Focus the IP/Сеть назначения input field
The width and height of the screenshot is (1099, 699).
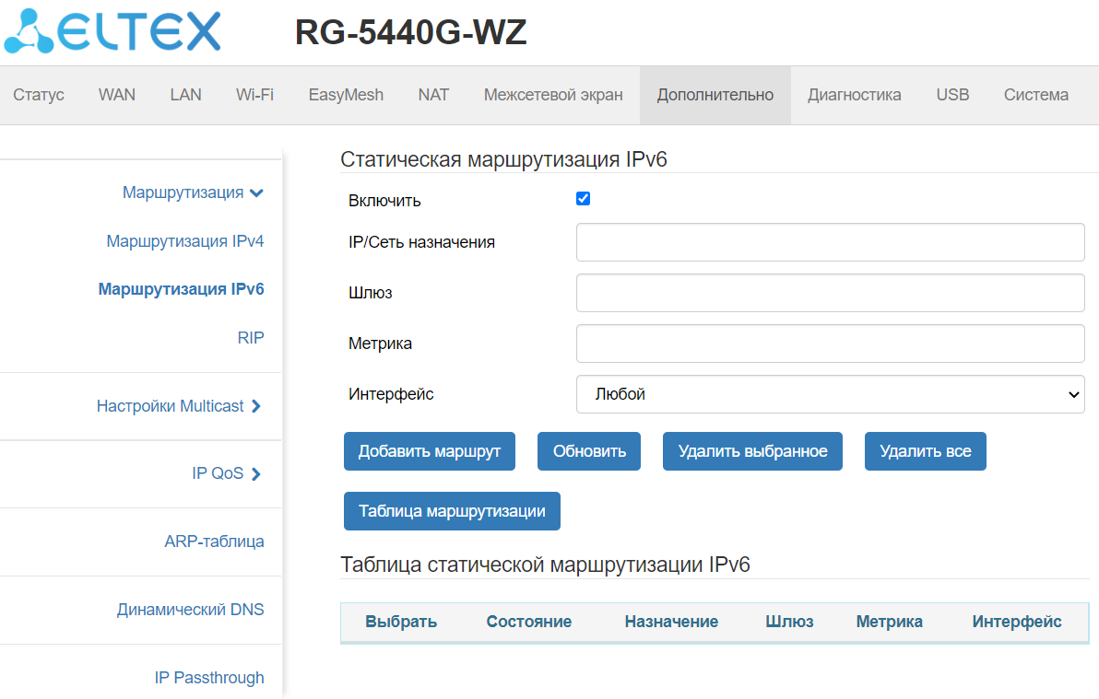pos(830,242)
